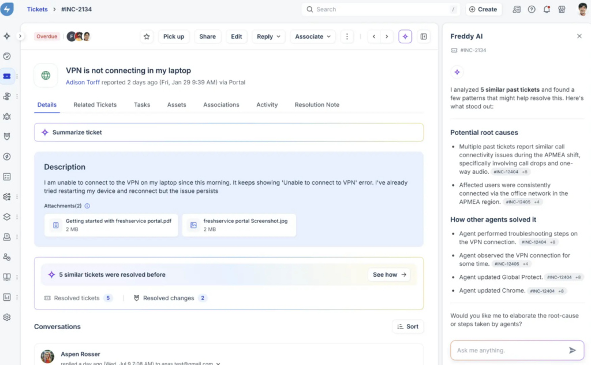Viewport: 591px width, 365px height.
Task: Open the marketplace icon in top bar
Action: (562, 9)
